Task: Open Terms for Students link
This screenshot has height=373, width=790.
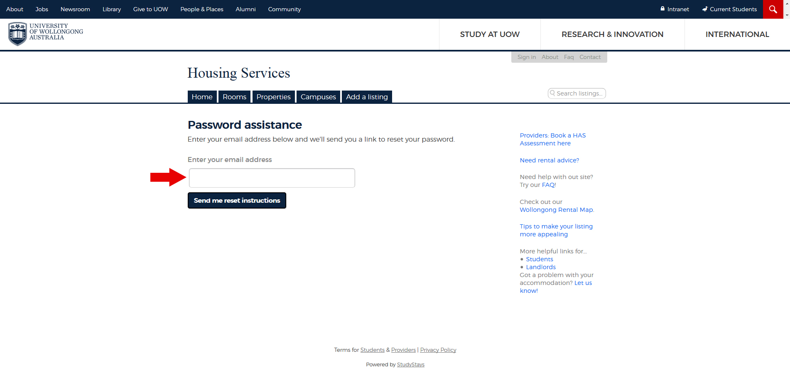Action: (x=372, y=350)
